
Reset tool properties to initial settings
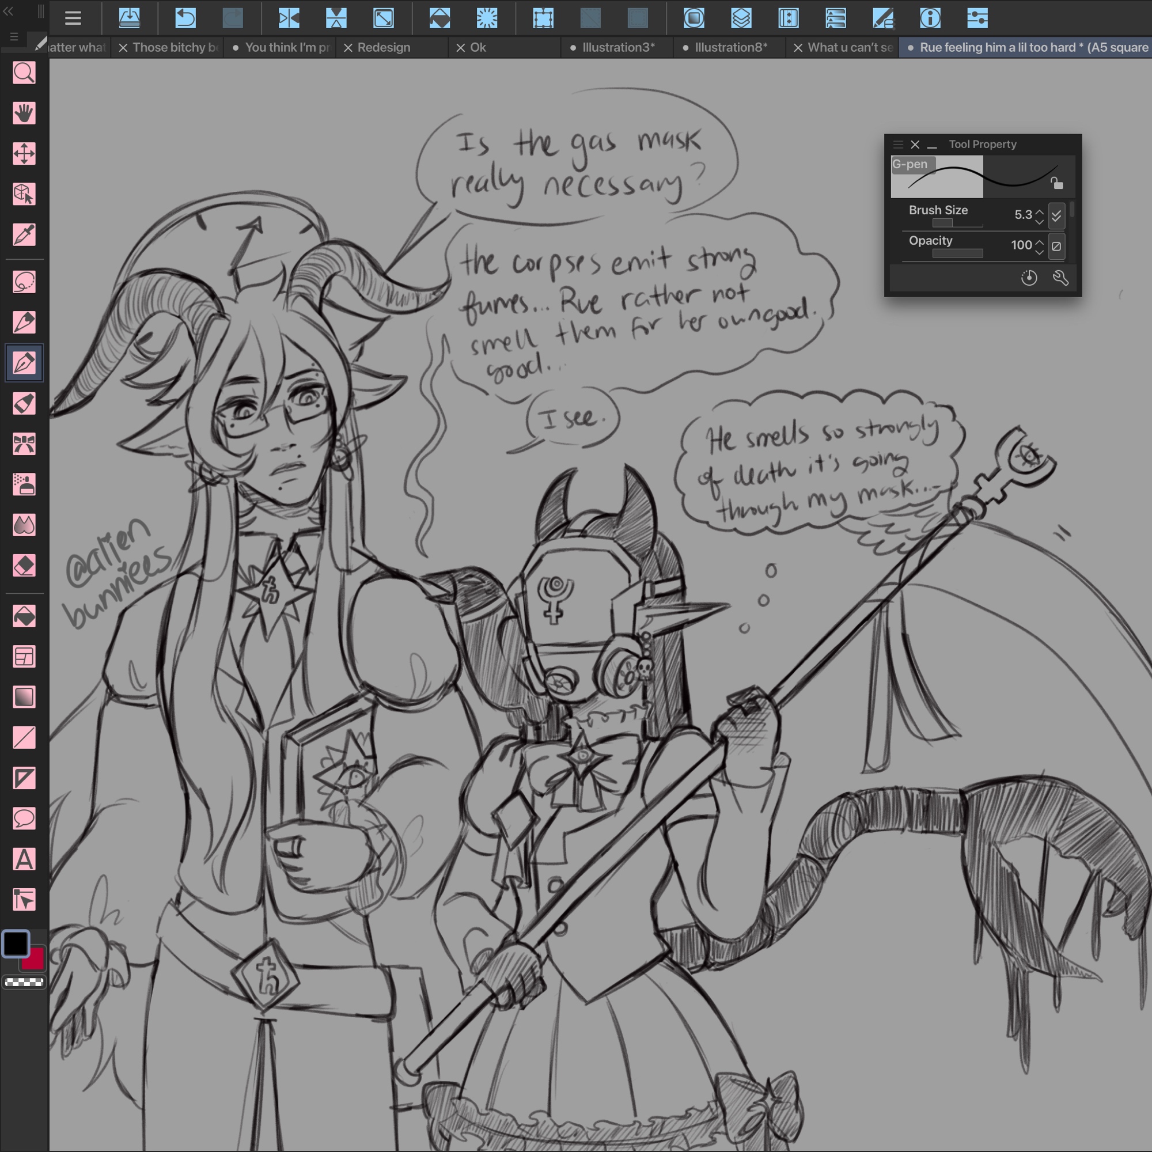click(1029, 278)
